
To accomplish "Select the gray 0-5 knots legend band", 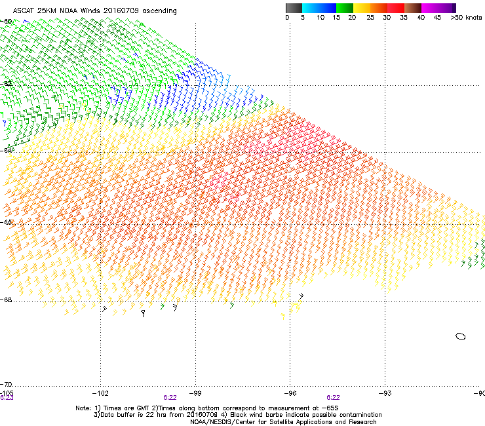I will point(294,8).
